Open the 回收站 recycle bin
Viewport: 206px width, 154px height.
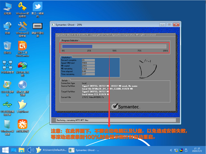click(7, 46)
